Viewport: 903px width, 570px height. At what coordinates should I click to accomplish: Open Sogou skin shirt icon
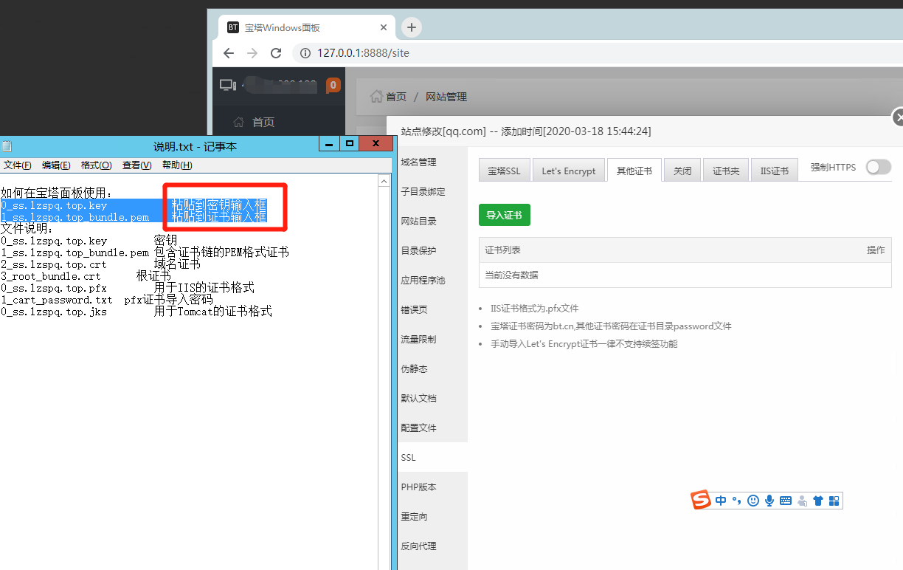(x=818, y=501)
